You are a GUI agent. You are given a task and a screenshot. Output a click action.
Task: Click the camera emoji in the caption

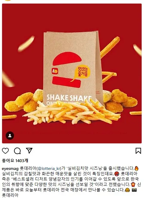click(x=134, y=190)
